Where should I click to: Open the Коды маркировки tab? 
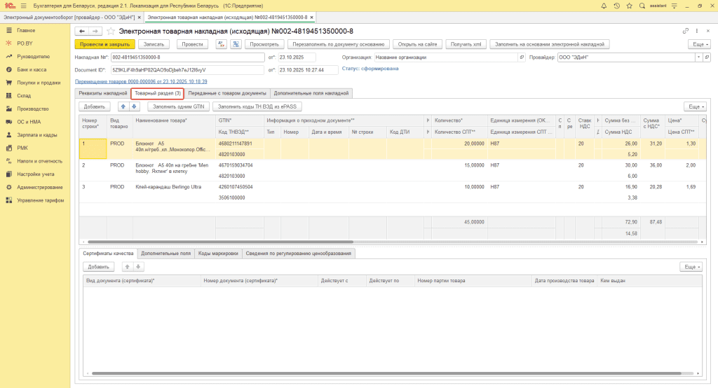(218, 253)
